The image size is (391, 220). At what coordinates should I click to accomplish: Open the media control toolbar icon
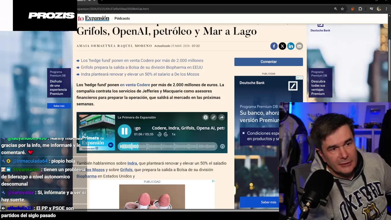[x=371, y=9]
